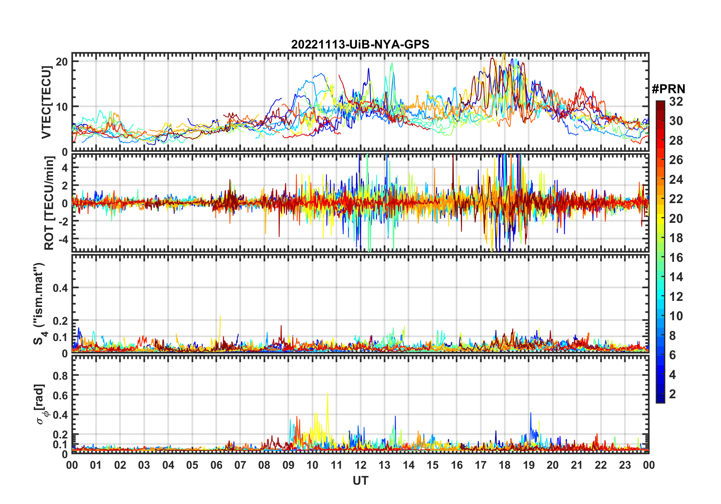The width and height of the screenshot is (721, 504).
Task: Click the S4 ("ism.mat") axis label
Action: point(40,304)
